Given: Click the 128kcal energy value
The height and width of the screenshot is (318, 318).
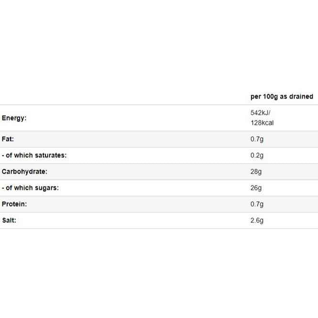Looking at the screenshot, I should tap(262, 123).
